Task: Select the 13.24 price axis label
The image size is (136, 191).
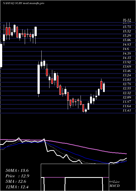Action: pyautogui.click(x=127, y=75)
